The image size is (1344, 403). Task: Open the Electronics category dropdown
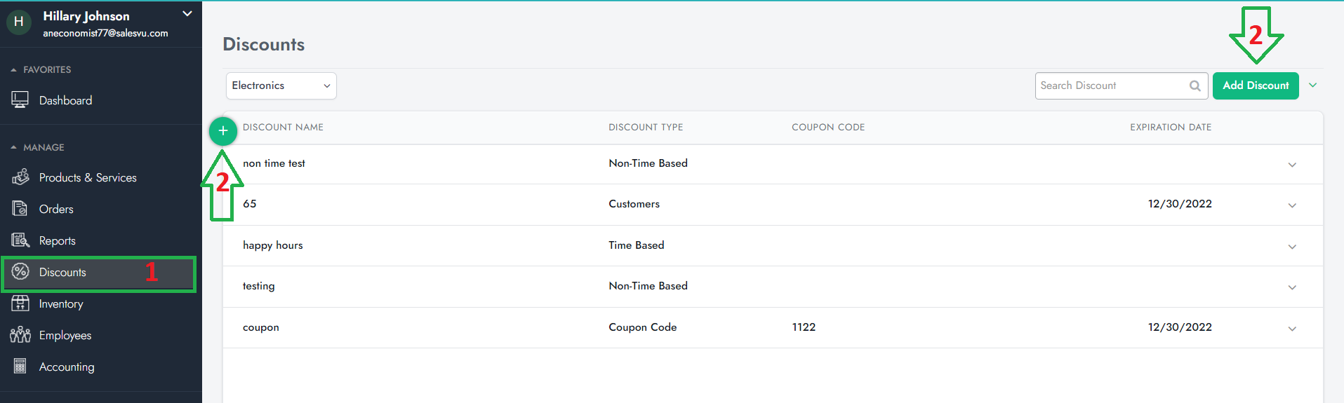[x=281, y=86]
